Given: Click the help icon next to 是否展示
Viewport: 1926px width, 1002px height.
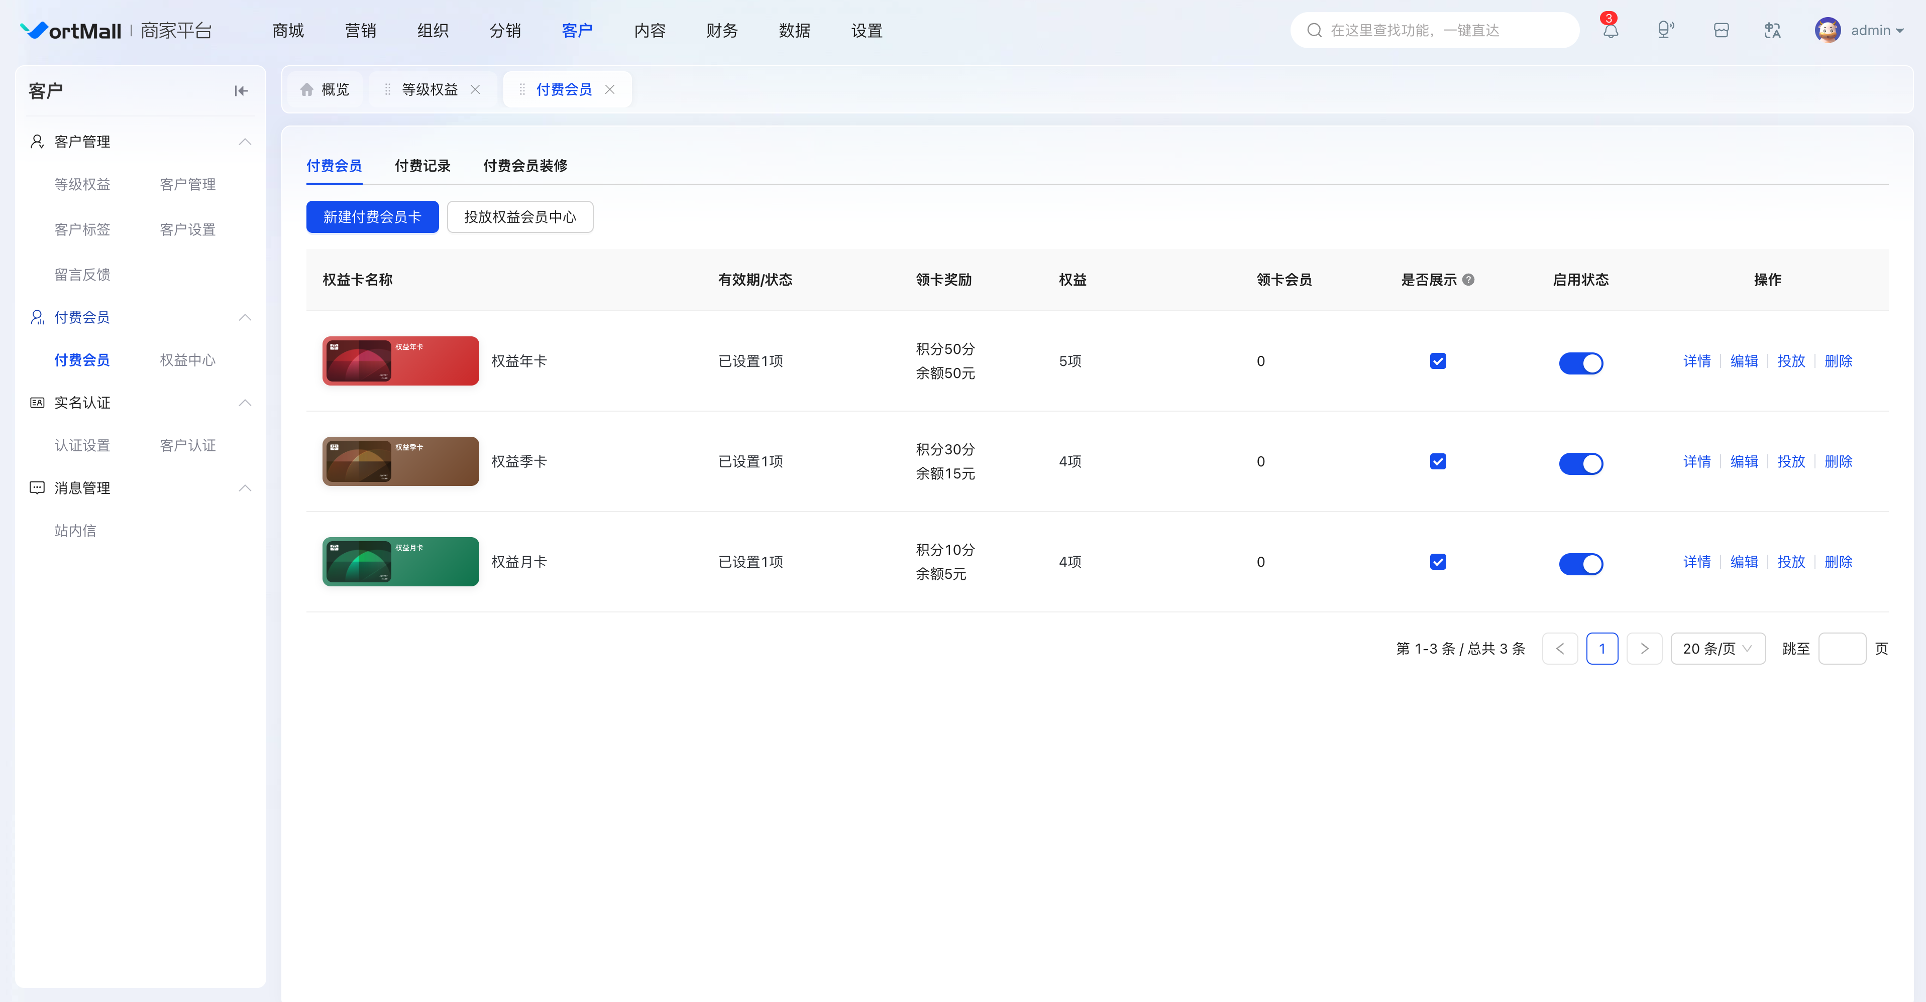Looking at the screenshot, I should click(1468, 280).
